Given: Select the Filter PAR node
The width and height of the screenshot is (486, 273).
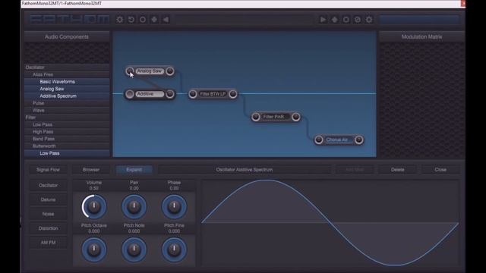Looking at the screenshot, I should coord(276,117).
